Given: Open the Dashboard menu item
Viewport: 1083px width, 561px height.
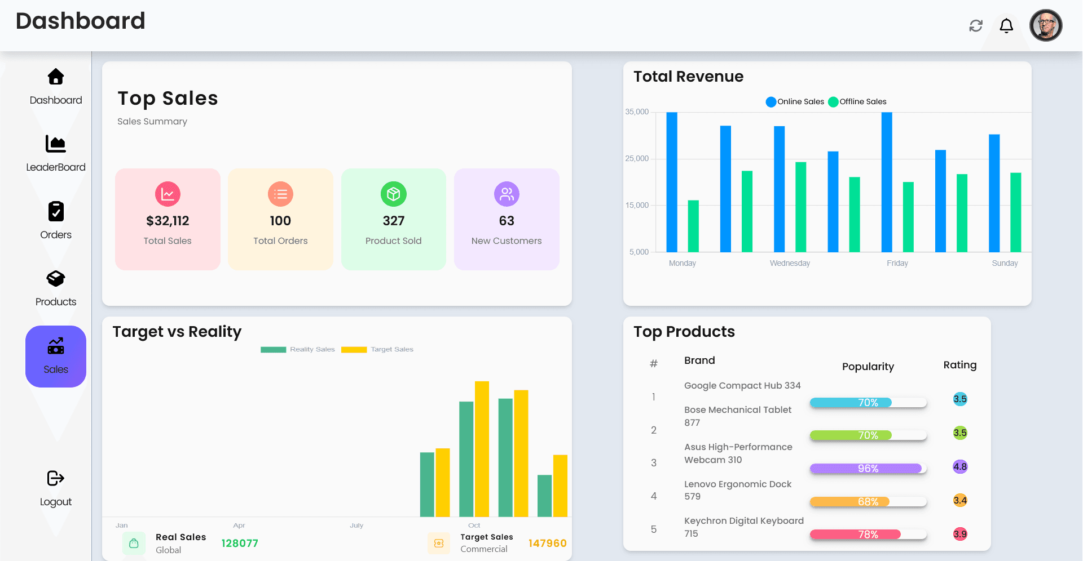Looking at the screenshot, I should (55, 100).
